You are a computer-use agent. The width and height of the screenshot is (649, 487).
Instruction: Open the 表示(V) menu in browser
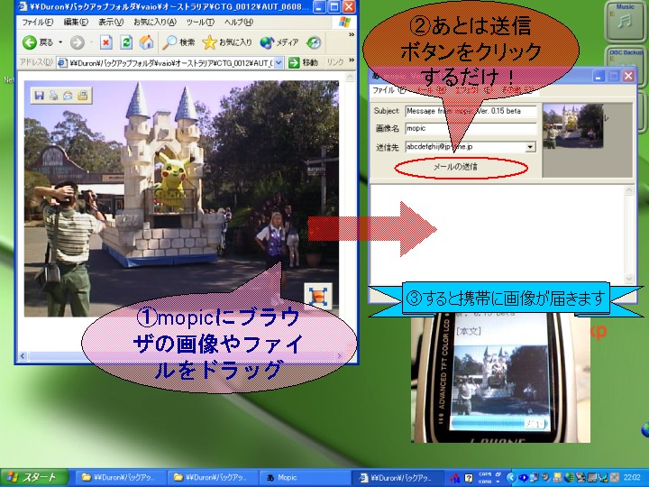pos(111,22)
